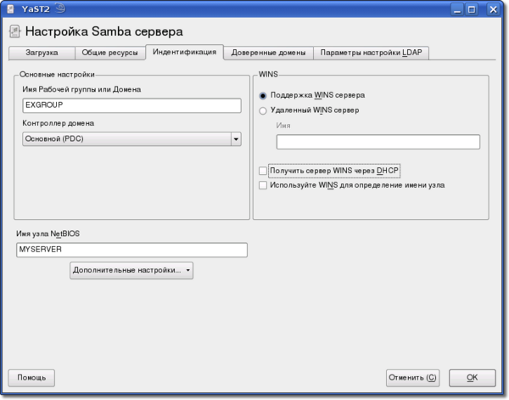Enable Получить сервер WINS через DHCP
509x400 pixels.
pos(263,170)
